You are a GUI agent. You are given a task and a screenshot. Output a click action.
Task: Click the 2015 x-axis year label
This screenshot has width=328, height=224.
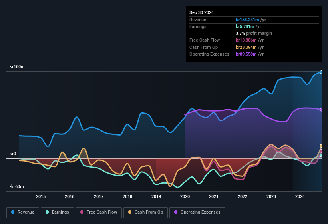[x=41, y=196]
